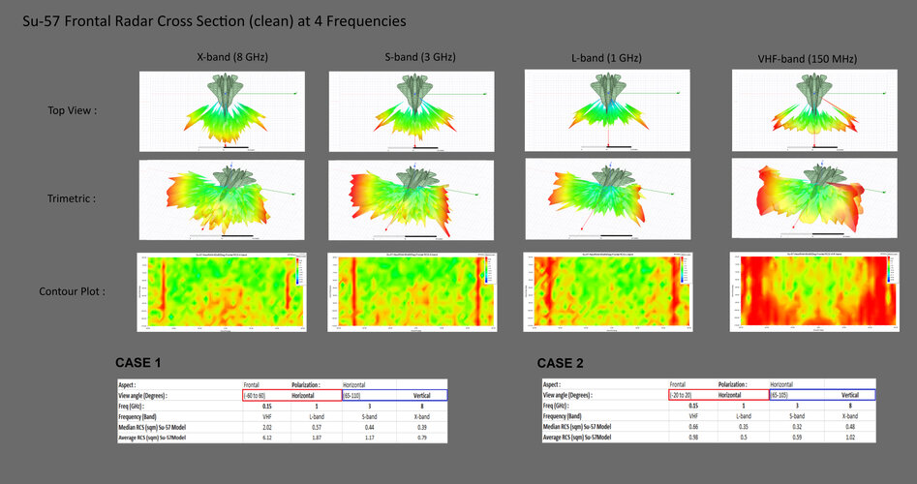This screenshot has height=484, width=917.
Task: Click the Case 2 average RCS value 0.98
Action: point(693,438)
